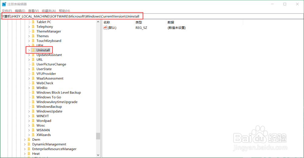Click the Windows To Go folder icon
304x158 pixels.
33,97
